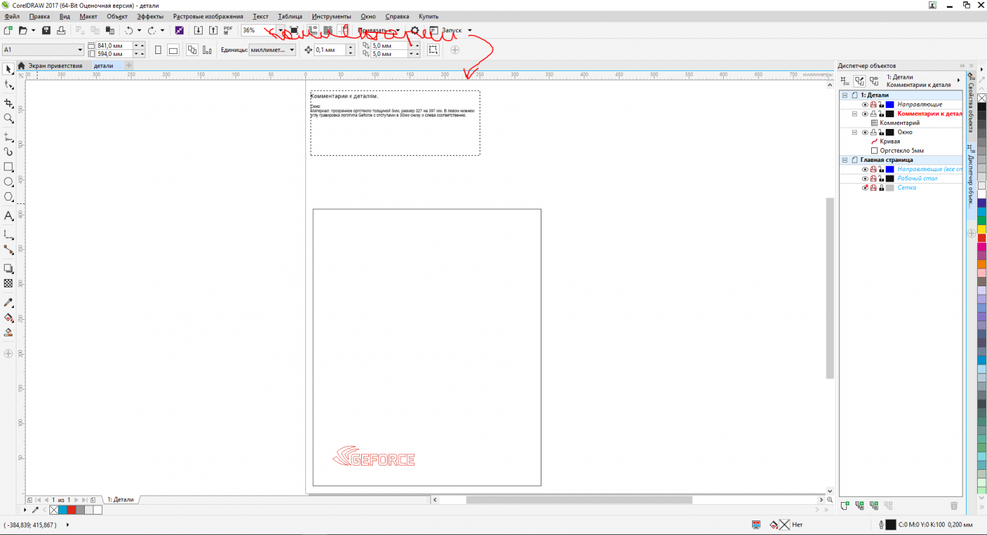Select the Text tool

(9, 216)
